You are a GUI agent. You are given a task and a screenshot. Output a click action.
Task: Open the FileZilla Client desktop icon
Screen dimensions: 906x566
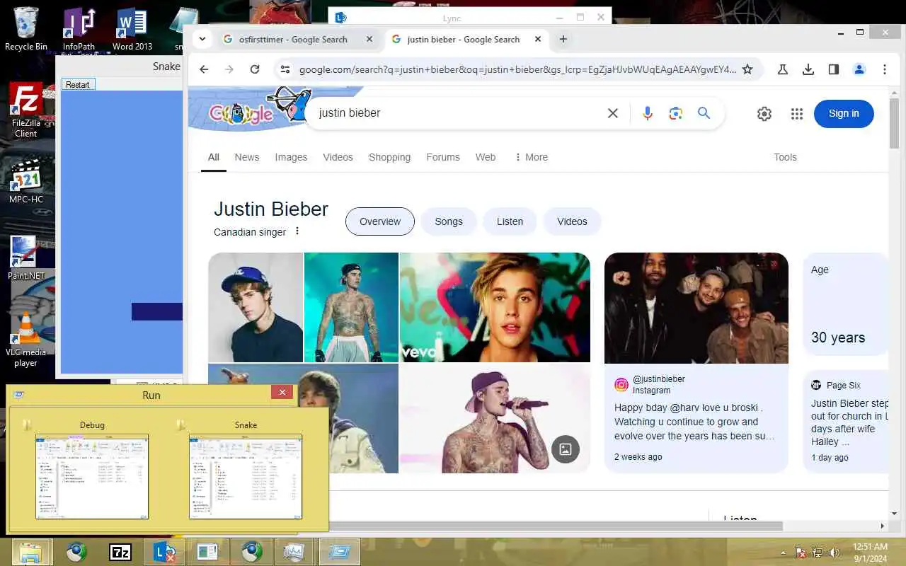click(x=26, y=110)
